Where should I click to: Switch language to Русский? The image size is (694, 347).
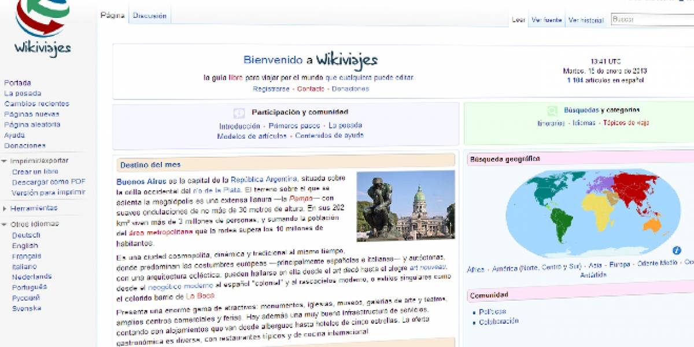pyautogui.click(x=26, y=298)
